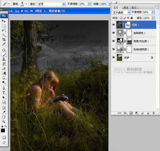Select the Crop tool

pyautogui.click(x=4, y=40)
